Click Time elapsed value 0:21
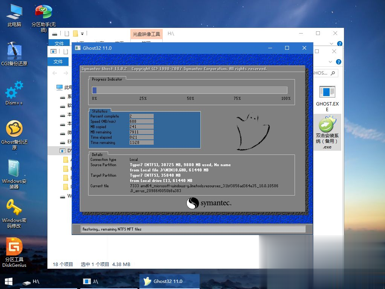The height and width of the screenshot is (289, 385). [141, 137]
